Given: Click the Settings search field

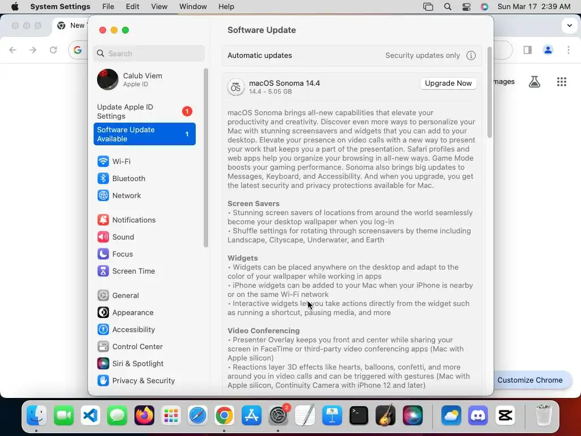Looking at the screenshot, I should pos(149,53).
